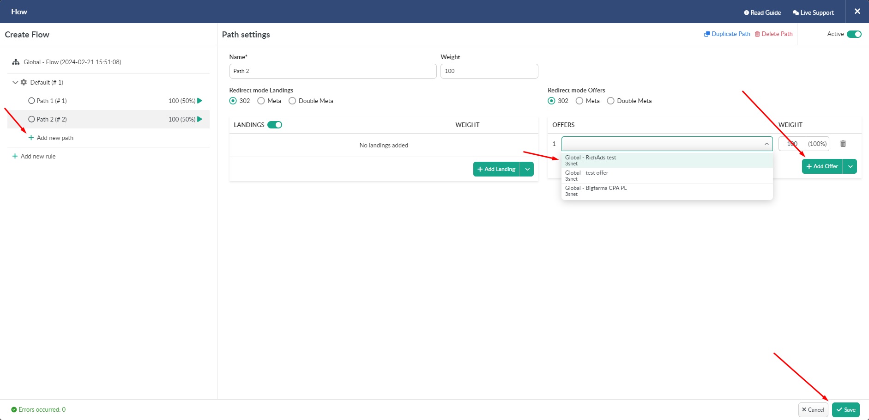Select Double Meta for Redirect mode Offers

610,101
